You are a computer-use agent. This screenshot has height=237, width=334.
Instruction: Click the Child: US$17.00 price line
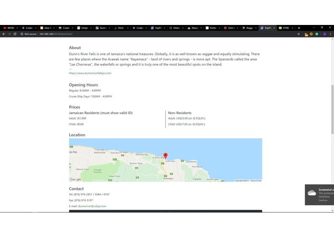point(186,124)
